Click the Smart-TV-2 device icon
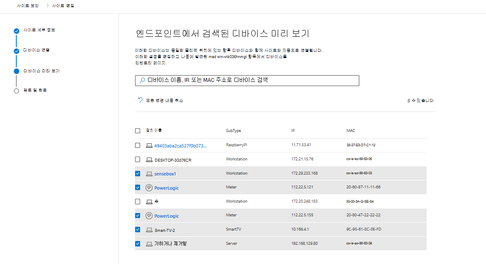This screenshot has height=264, width=486. coord(149,230)
